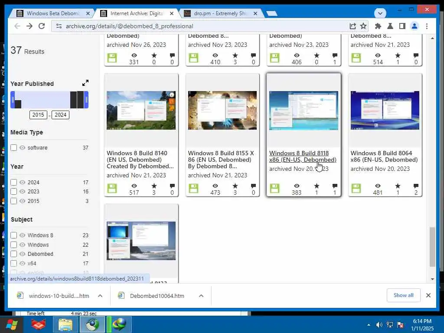Screen dimensions: 444x333
Task: Open Windows 8 Build 8140 title link
Action: (140, 160)
